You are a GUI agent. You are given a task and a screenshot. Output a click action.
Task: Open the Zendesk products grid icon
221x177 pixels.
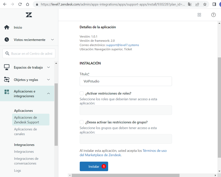click(199, 15)
